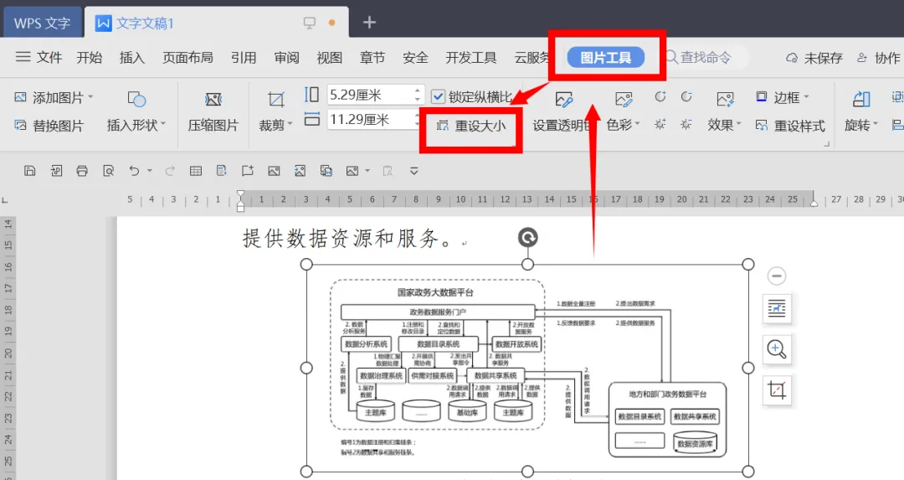Click the Reset Size (重设大小) button

(x=471, y=125)
